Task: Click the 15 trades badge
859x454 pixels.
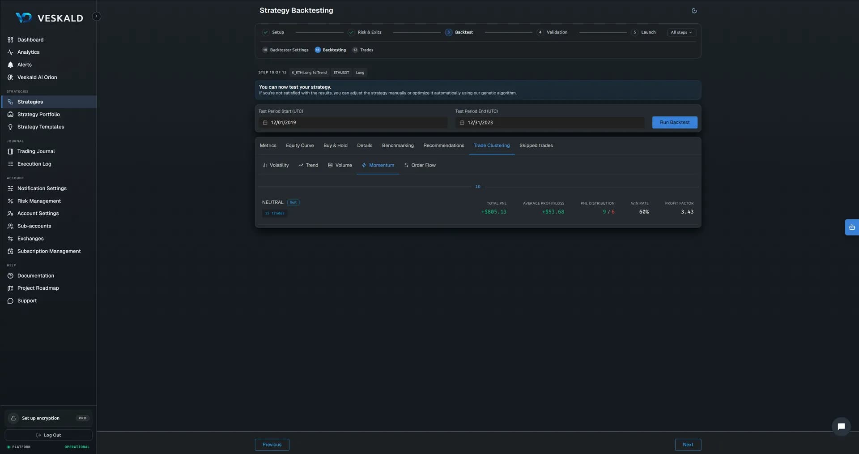Action: click(275, 214)
